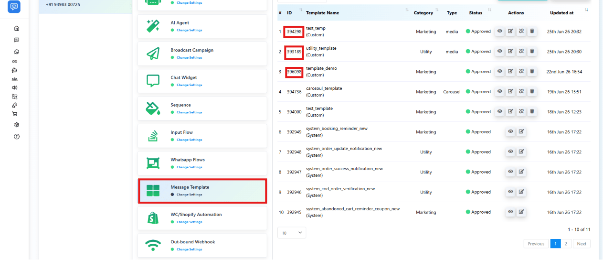Screen dimensions: 603x260
Task: Delete the template_demo template
Action: tap(532, 71)
